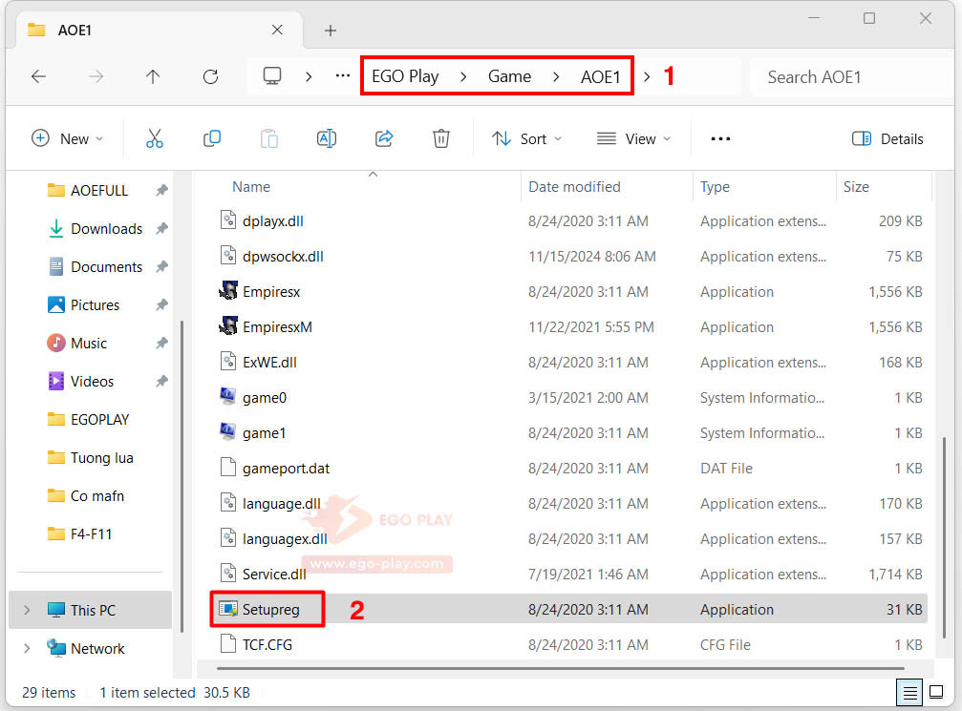The width and height of the screenshot is (962, 711).
Task: Open the toolbar See more ellipsis
Action: pyautogui.click(x=720, y=139)
